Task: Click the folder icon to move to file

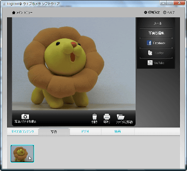Action: point(121,117)
